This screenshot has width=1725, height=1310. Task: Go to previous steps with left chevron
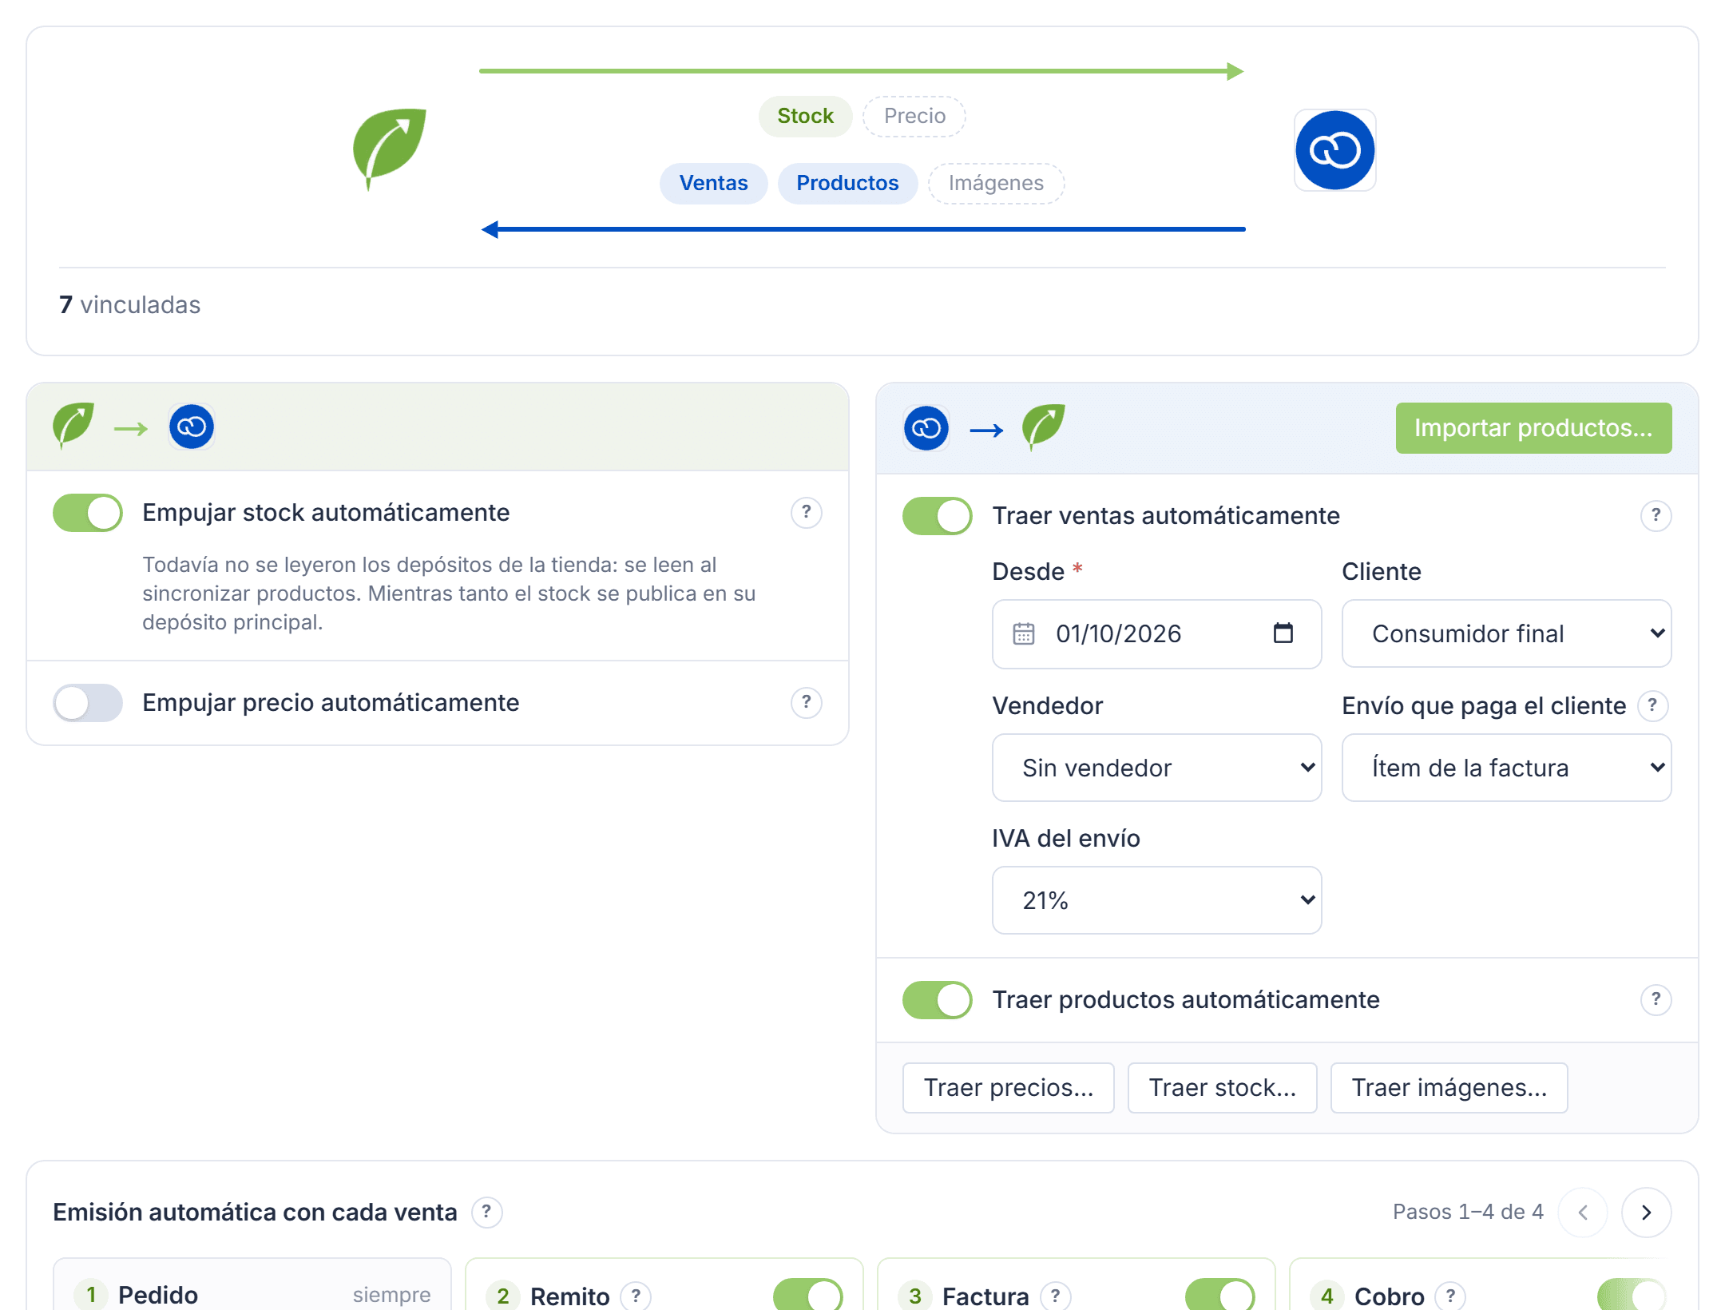pos(1582,1212)
